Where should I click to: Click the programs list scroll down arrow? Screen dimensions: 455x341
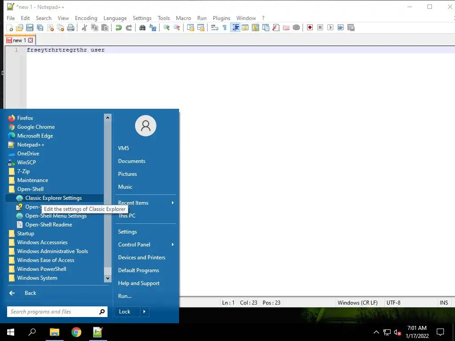[108, 278]
